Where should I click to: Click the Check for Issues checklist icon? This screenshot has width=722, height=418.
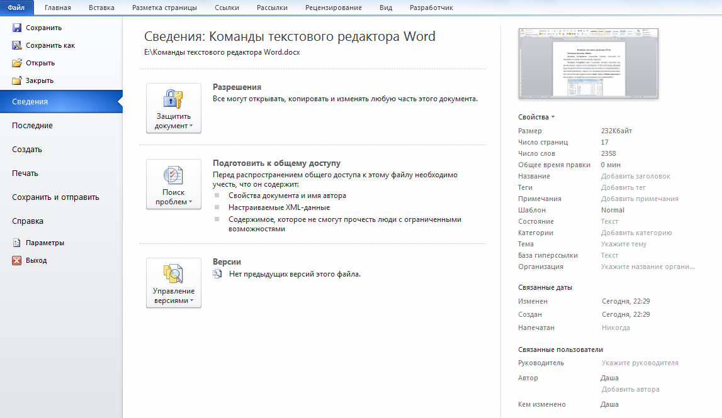click(x=173, y=175)
